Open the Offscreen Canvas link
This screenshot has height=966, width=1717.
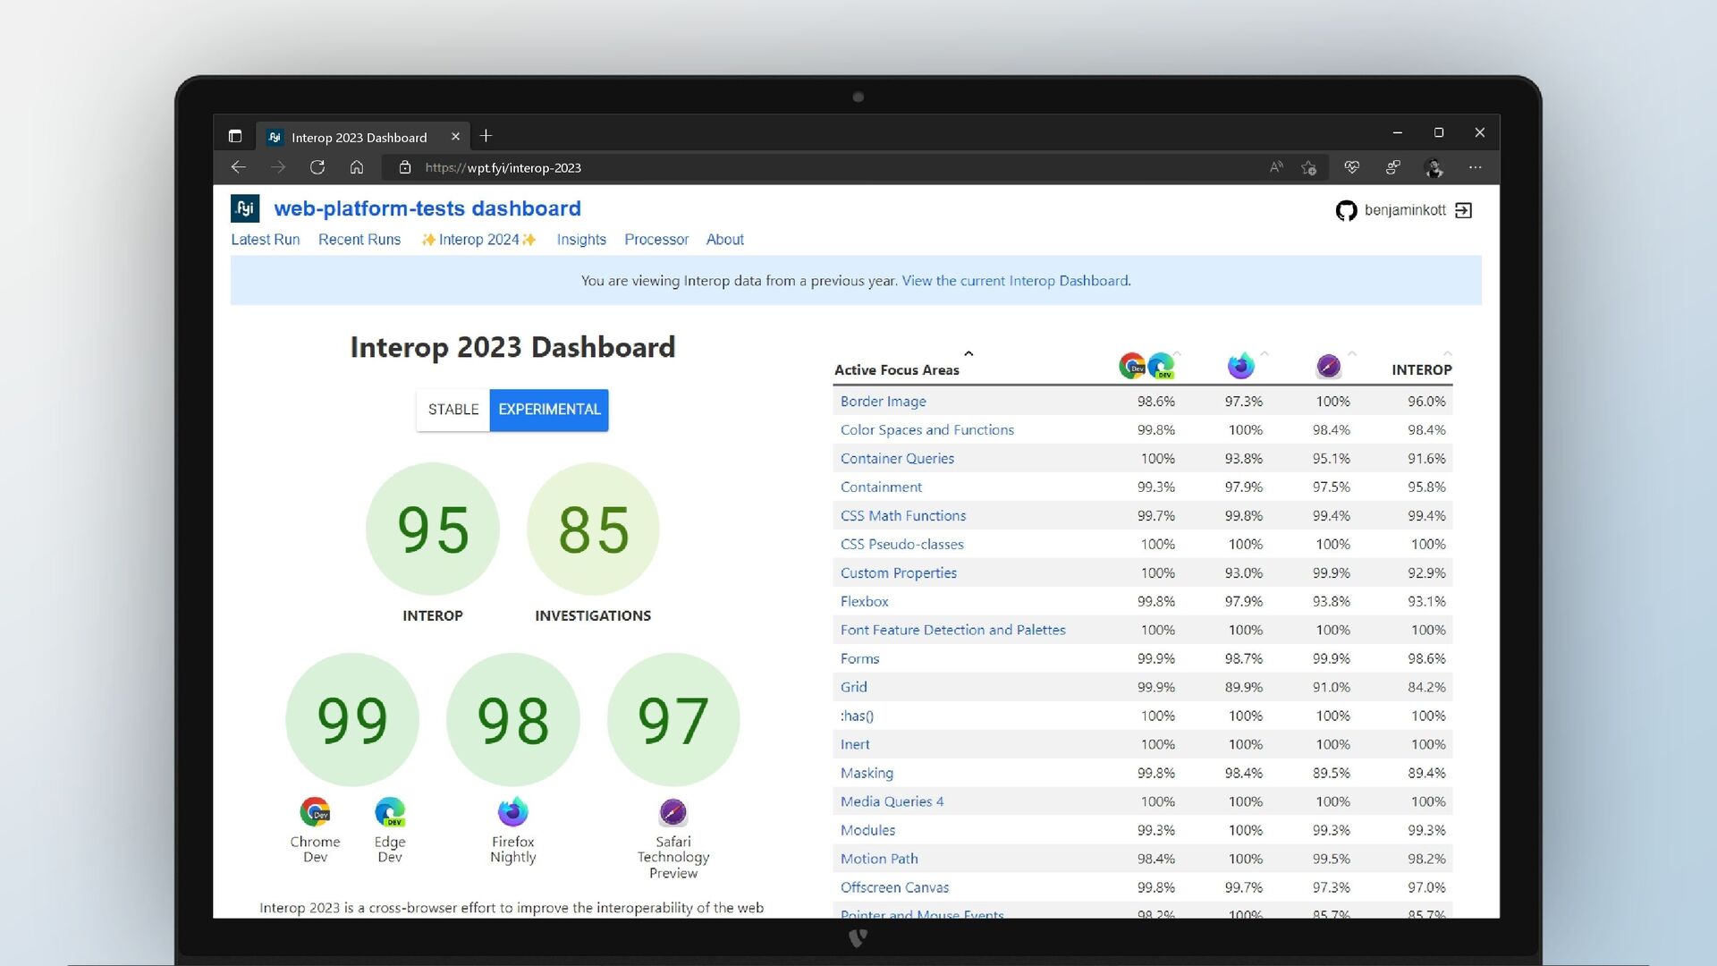click(x=894, y=888)
